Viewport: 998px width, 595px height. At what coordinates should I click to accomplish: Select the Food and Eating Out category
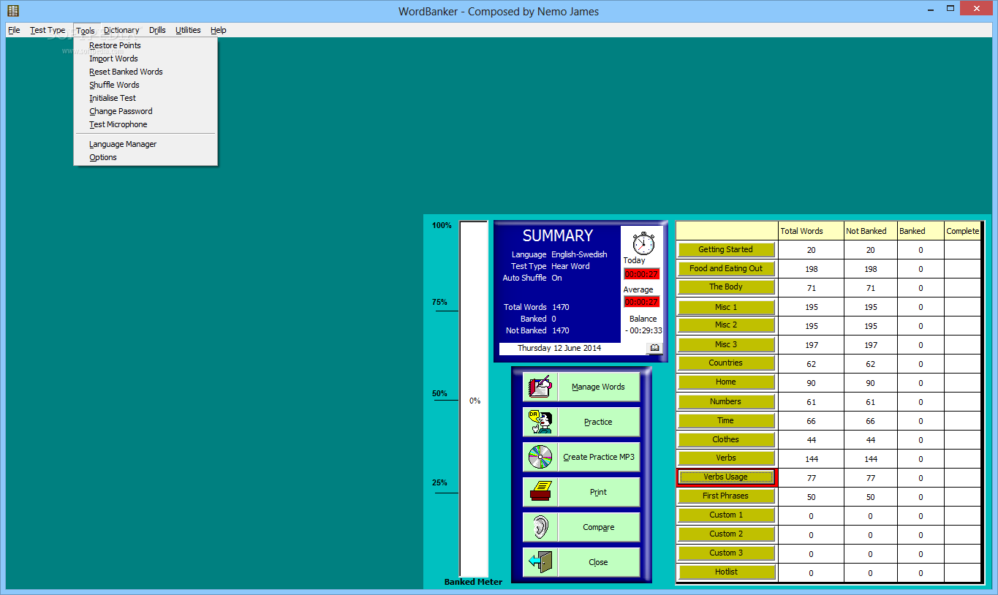coord(726,268)
